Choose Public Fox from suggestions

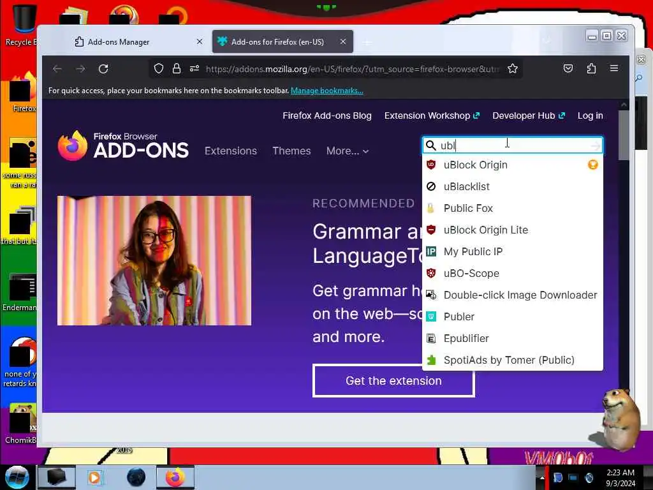[x=513, y=208]
